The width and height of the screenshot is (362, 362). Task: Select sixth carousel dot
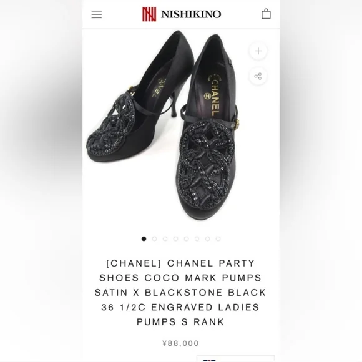point(197,238)
